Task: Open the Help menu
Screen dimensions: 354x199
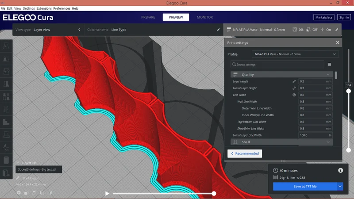Action: pos(75,8)
